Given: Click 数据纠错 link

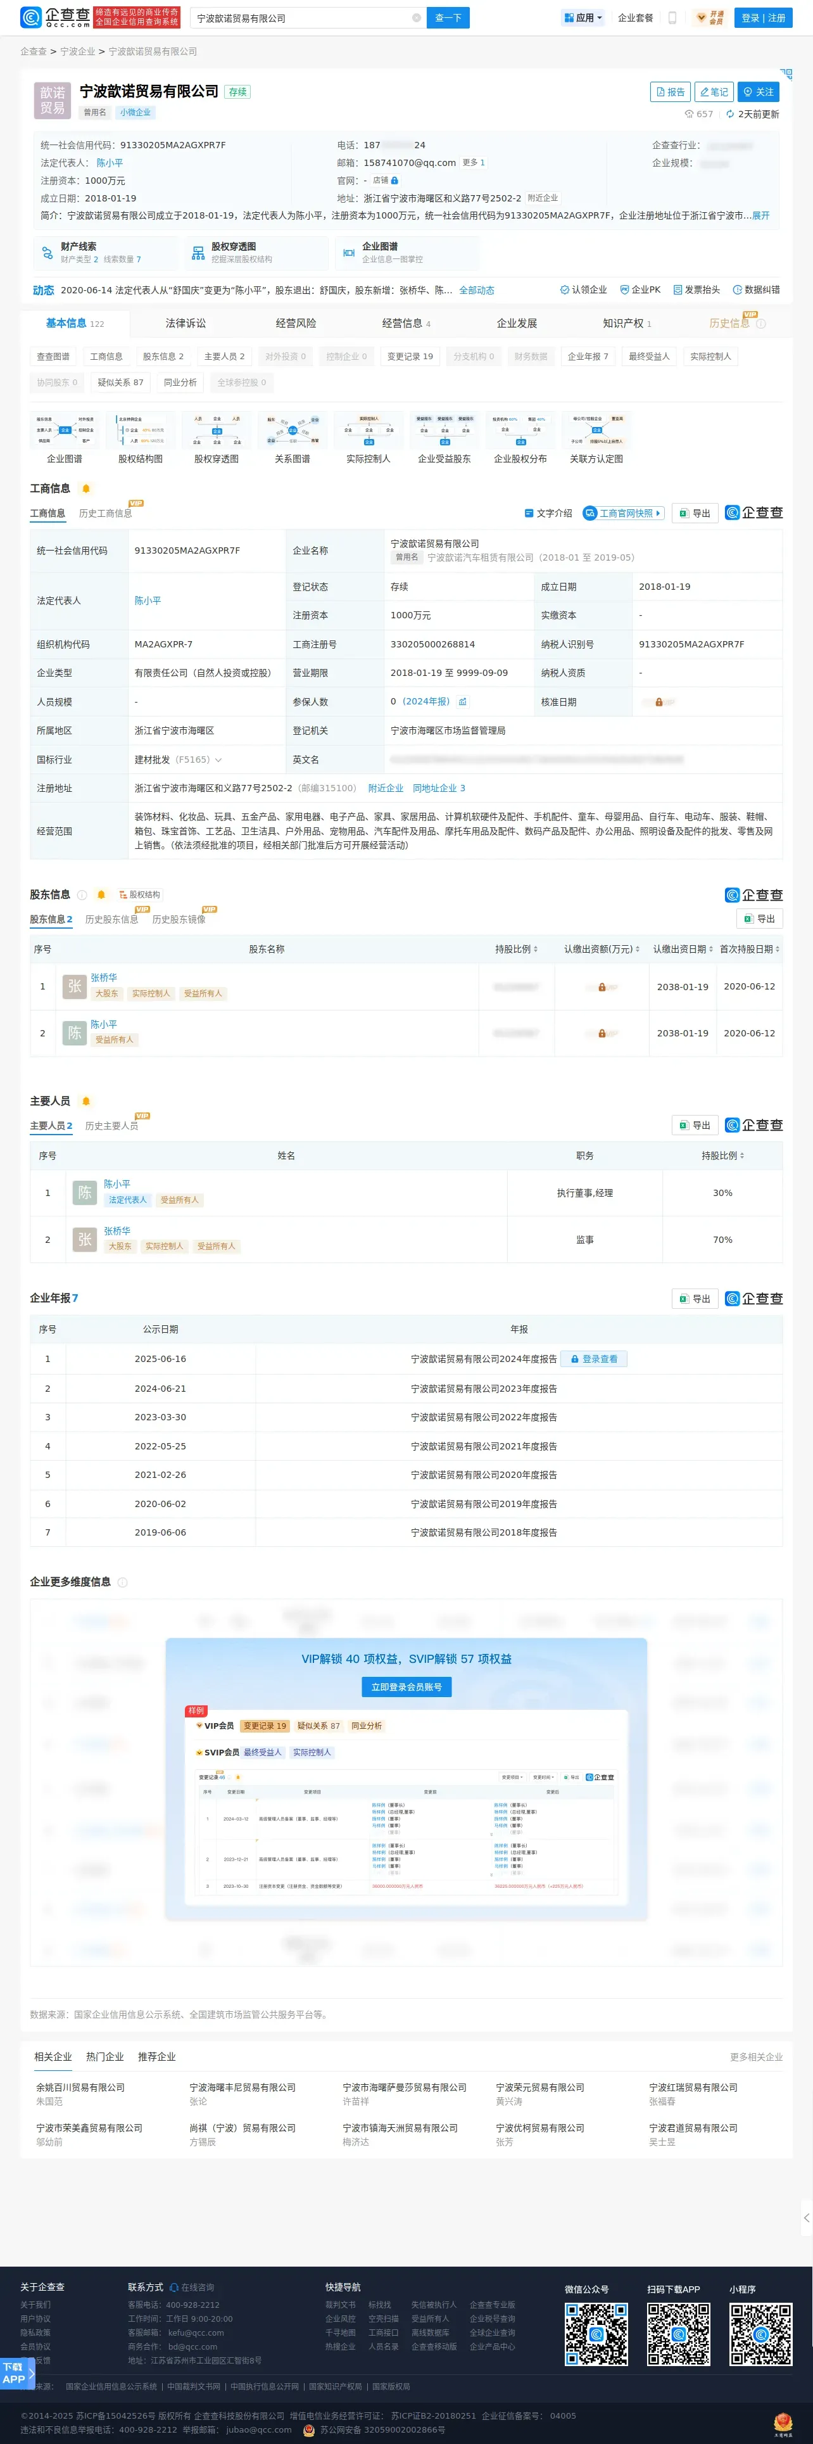Looking at the screenshot, I should pos(756,290).
